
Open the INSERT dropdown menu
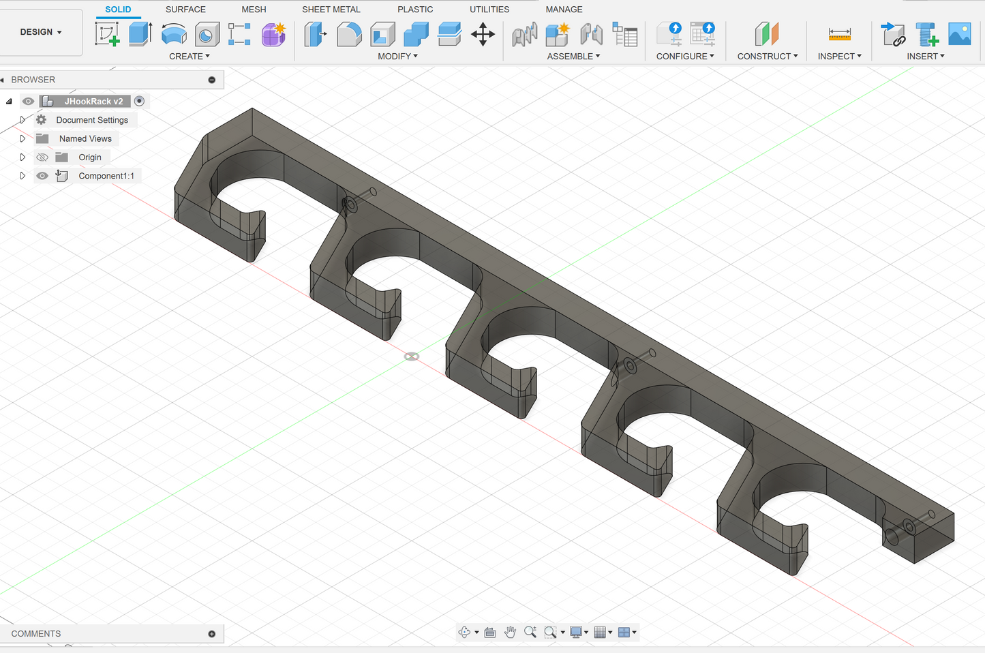[926, 57]
